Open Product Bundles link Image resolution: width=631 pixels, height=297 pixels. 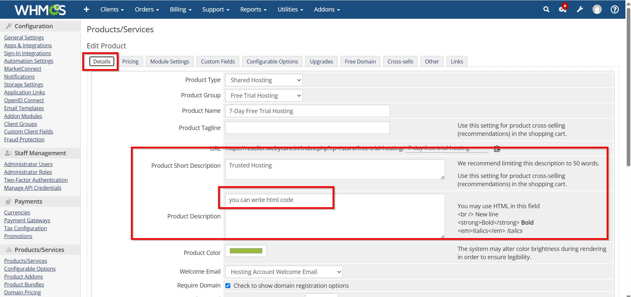(x=24, y=285)
